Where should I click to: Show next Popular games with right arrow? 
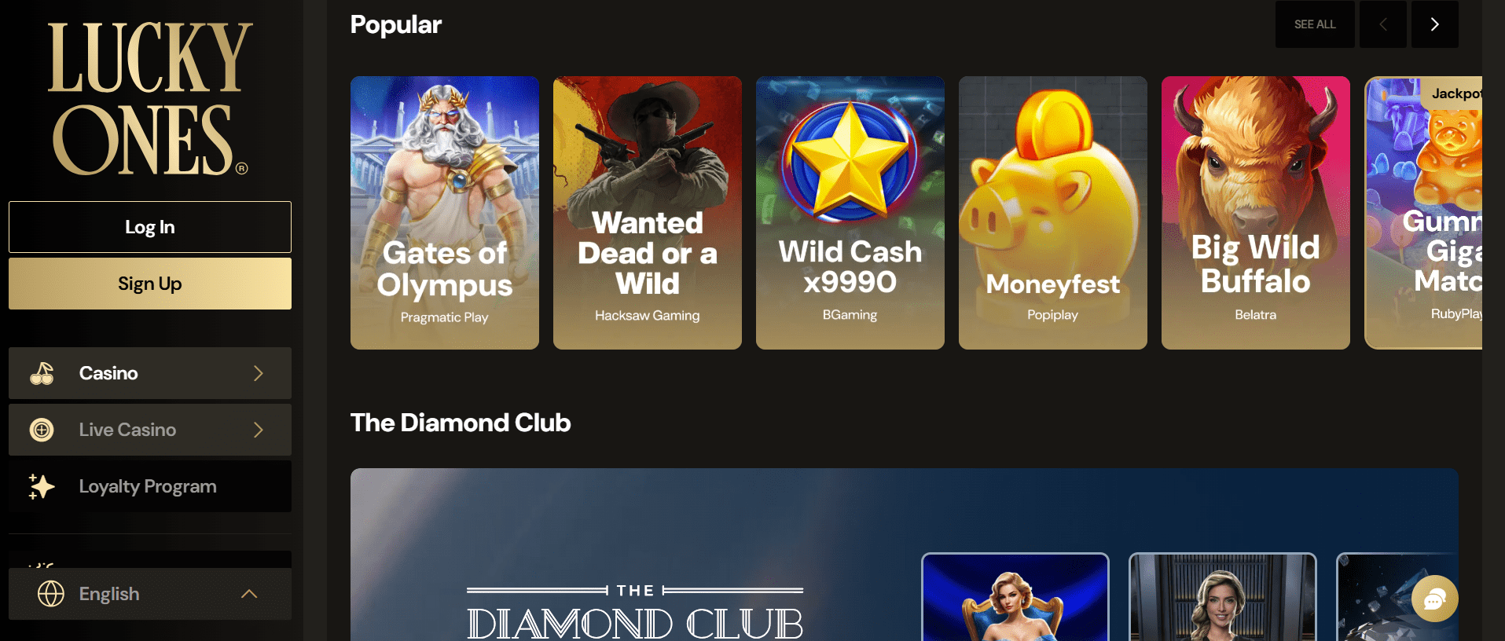click(x=1434, y=24)
